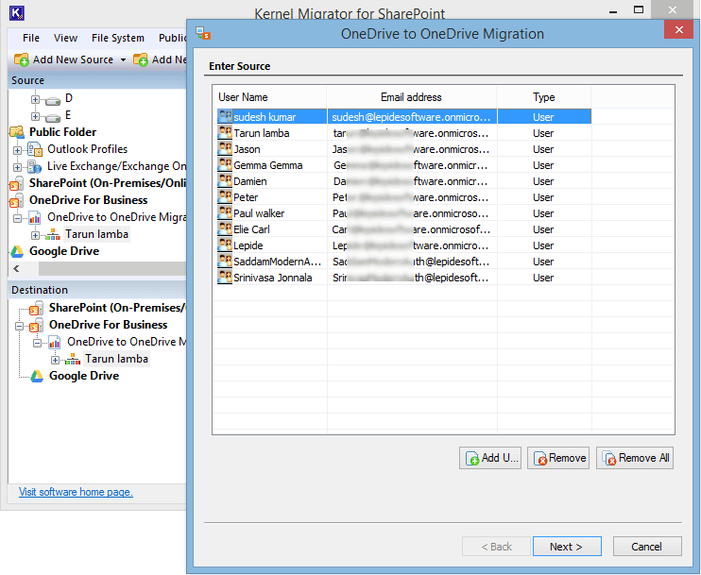Collapse OneDrive to OneDrive Migration in Source
This screenshot has height=575, width=701.
pos(17,218)
